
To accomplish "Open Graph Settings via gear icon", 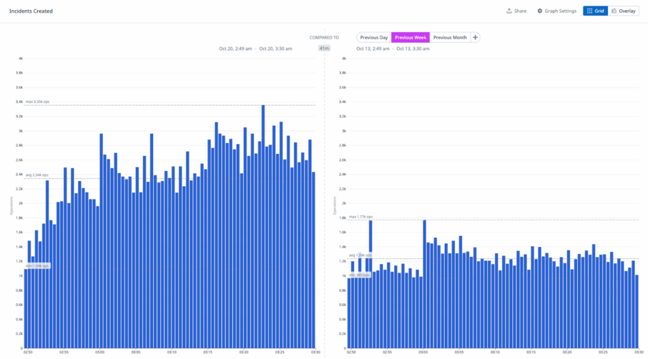I will pyautogui.click(x=540, y=11).
